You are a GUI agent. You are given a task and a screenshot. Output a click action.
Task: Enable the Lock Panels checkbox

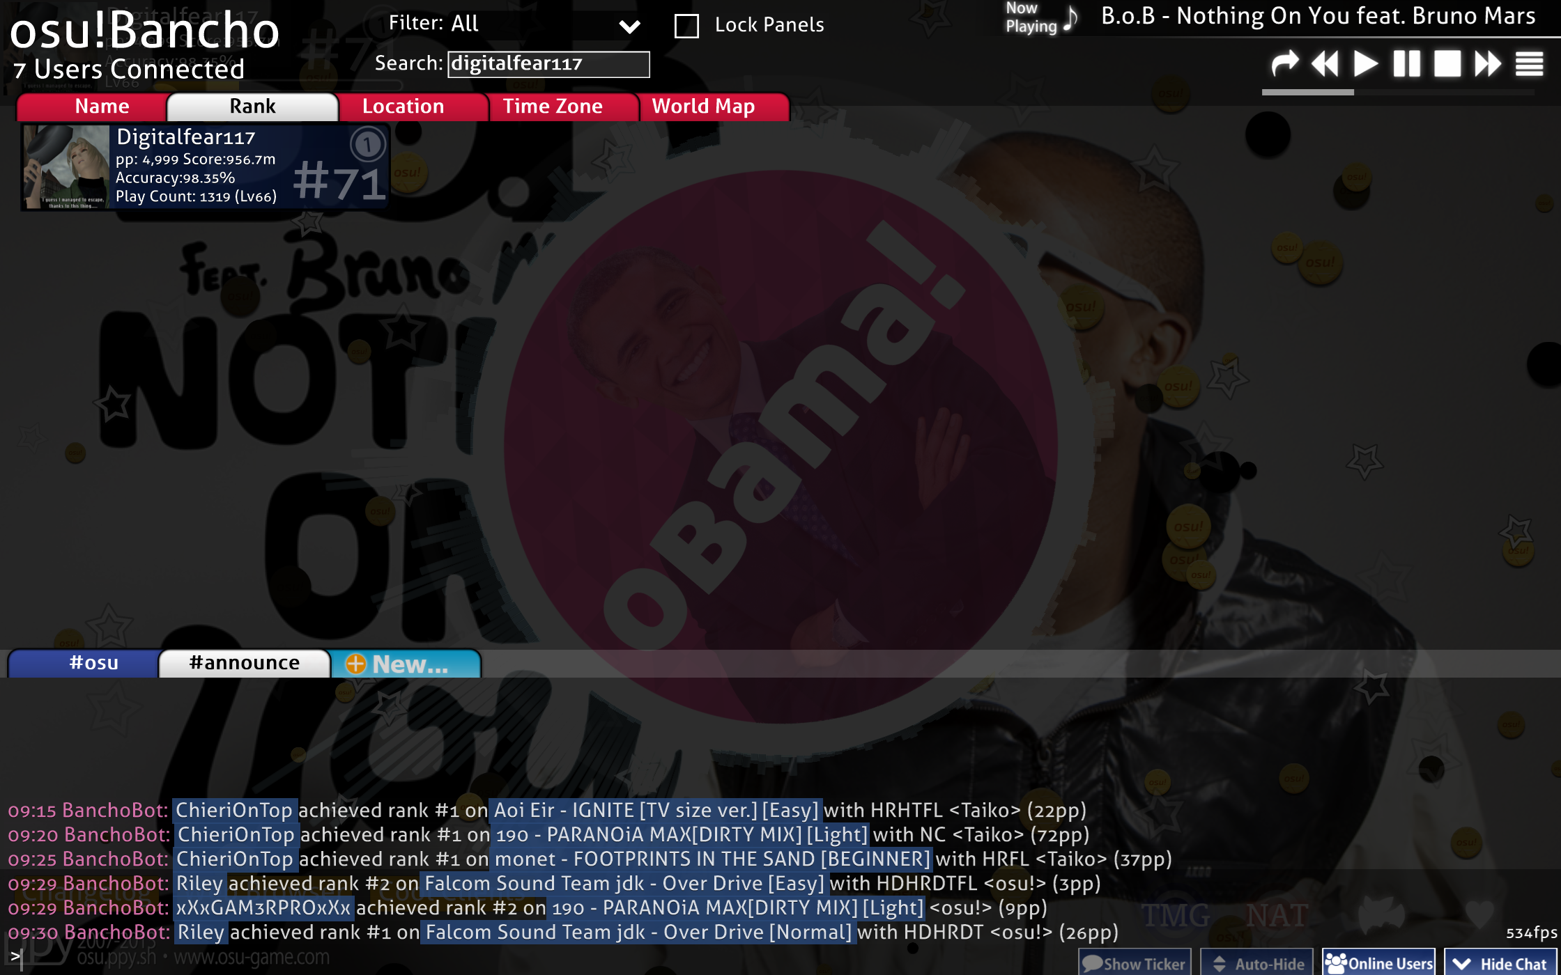point(686,26)
